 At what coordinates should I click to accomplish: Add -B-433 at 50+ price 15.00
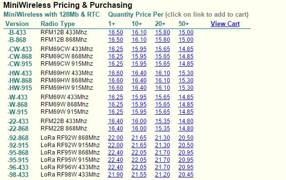(x=186, y=32)
